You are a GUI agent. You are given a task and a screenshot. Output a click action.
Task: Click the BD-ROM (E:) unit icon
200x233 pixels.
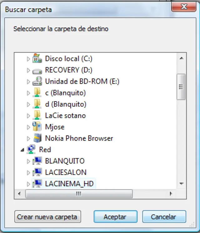pos(37,82)
